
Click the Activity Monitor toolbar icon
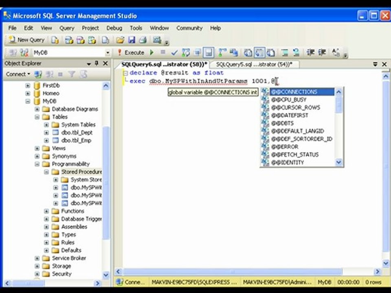(x=157, y=40)
